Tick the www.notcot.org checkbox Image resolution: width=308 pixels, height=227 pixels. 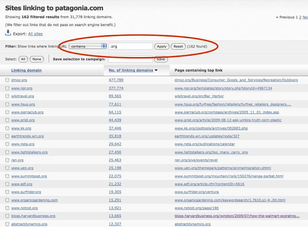[x=7, y=208]
